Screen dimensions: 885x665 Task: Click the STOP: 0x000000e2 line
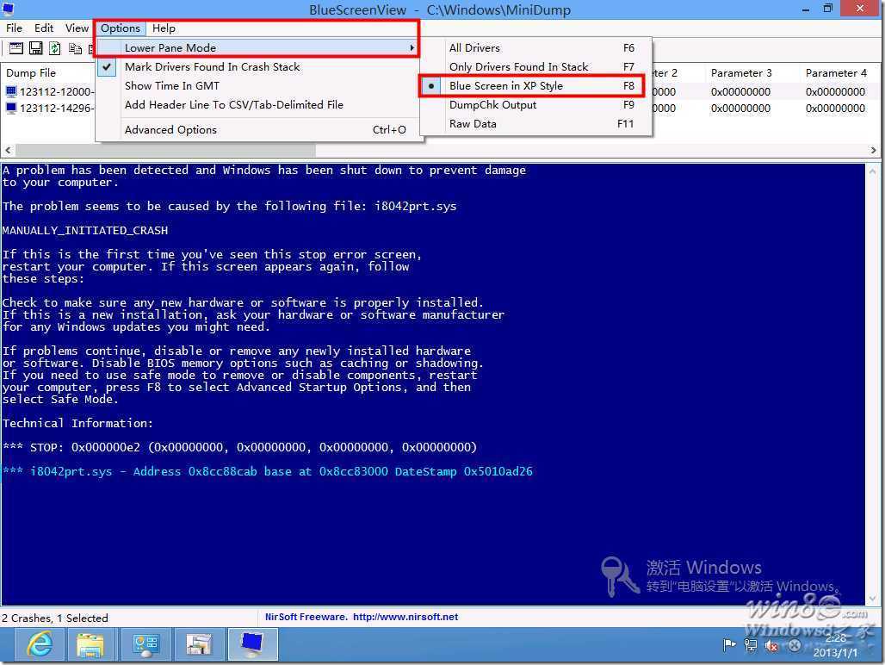pyautogui.click(x=240, y=447)
